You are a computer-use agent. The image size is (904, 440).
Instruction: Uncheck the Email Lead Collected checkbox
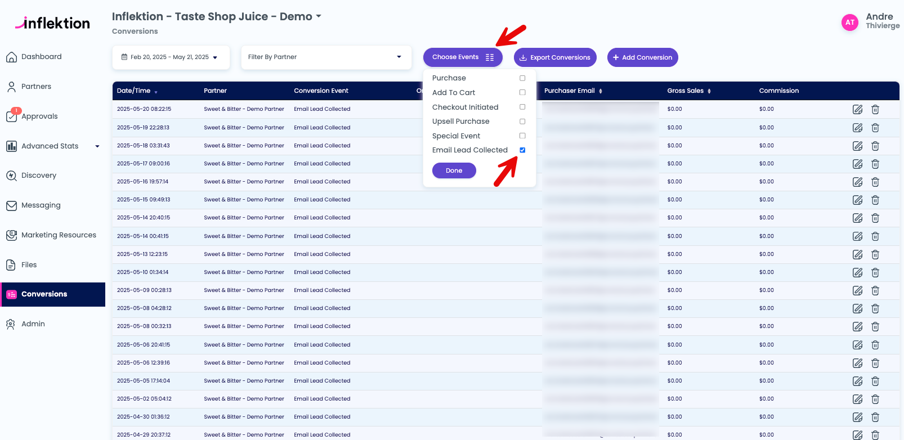click(522, 150)
